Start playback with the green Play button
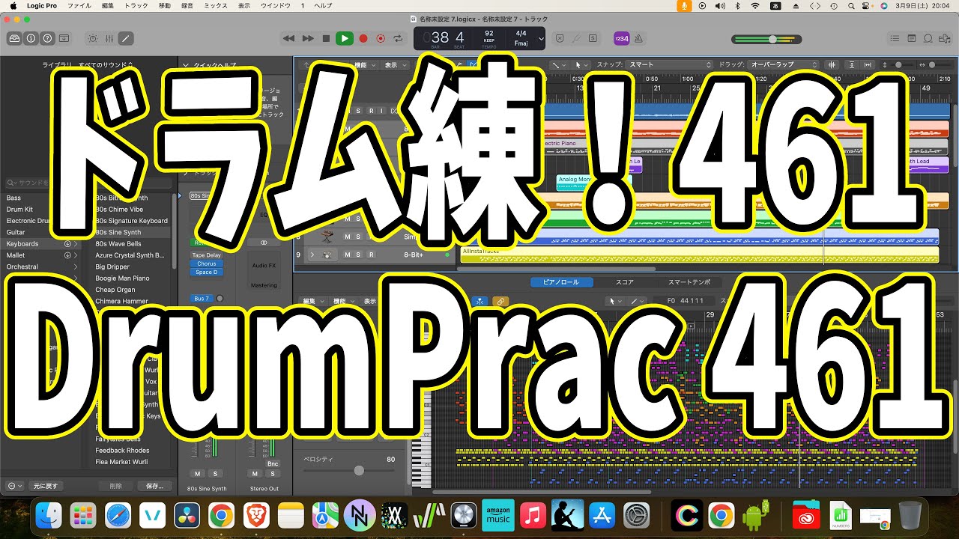This screenshot has height=539, width=959. click(x=344, y=38)
